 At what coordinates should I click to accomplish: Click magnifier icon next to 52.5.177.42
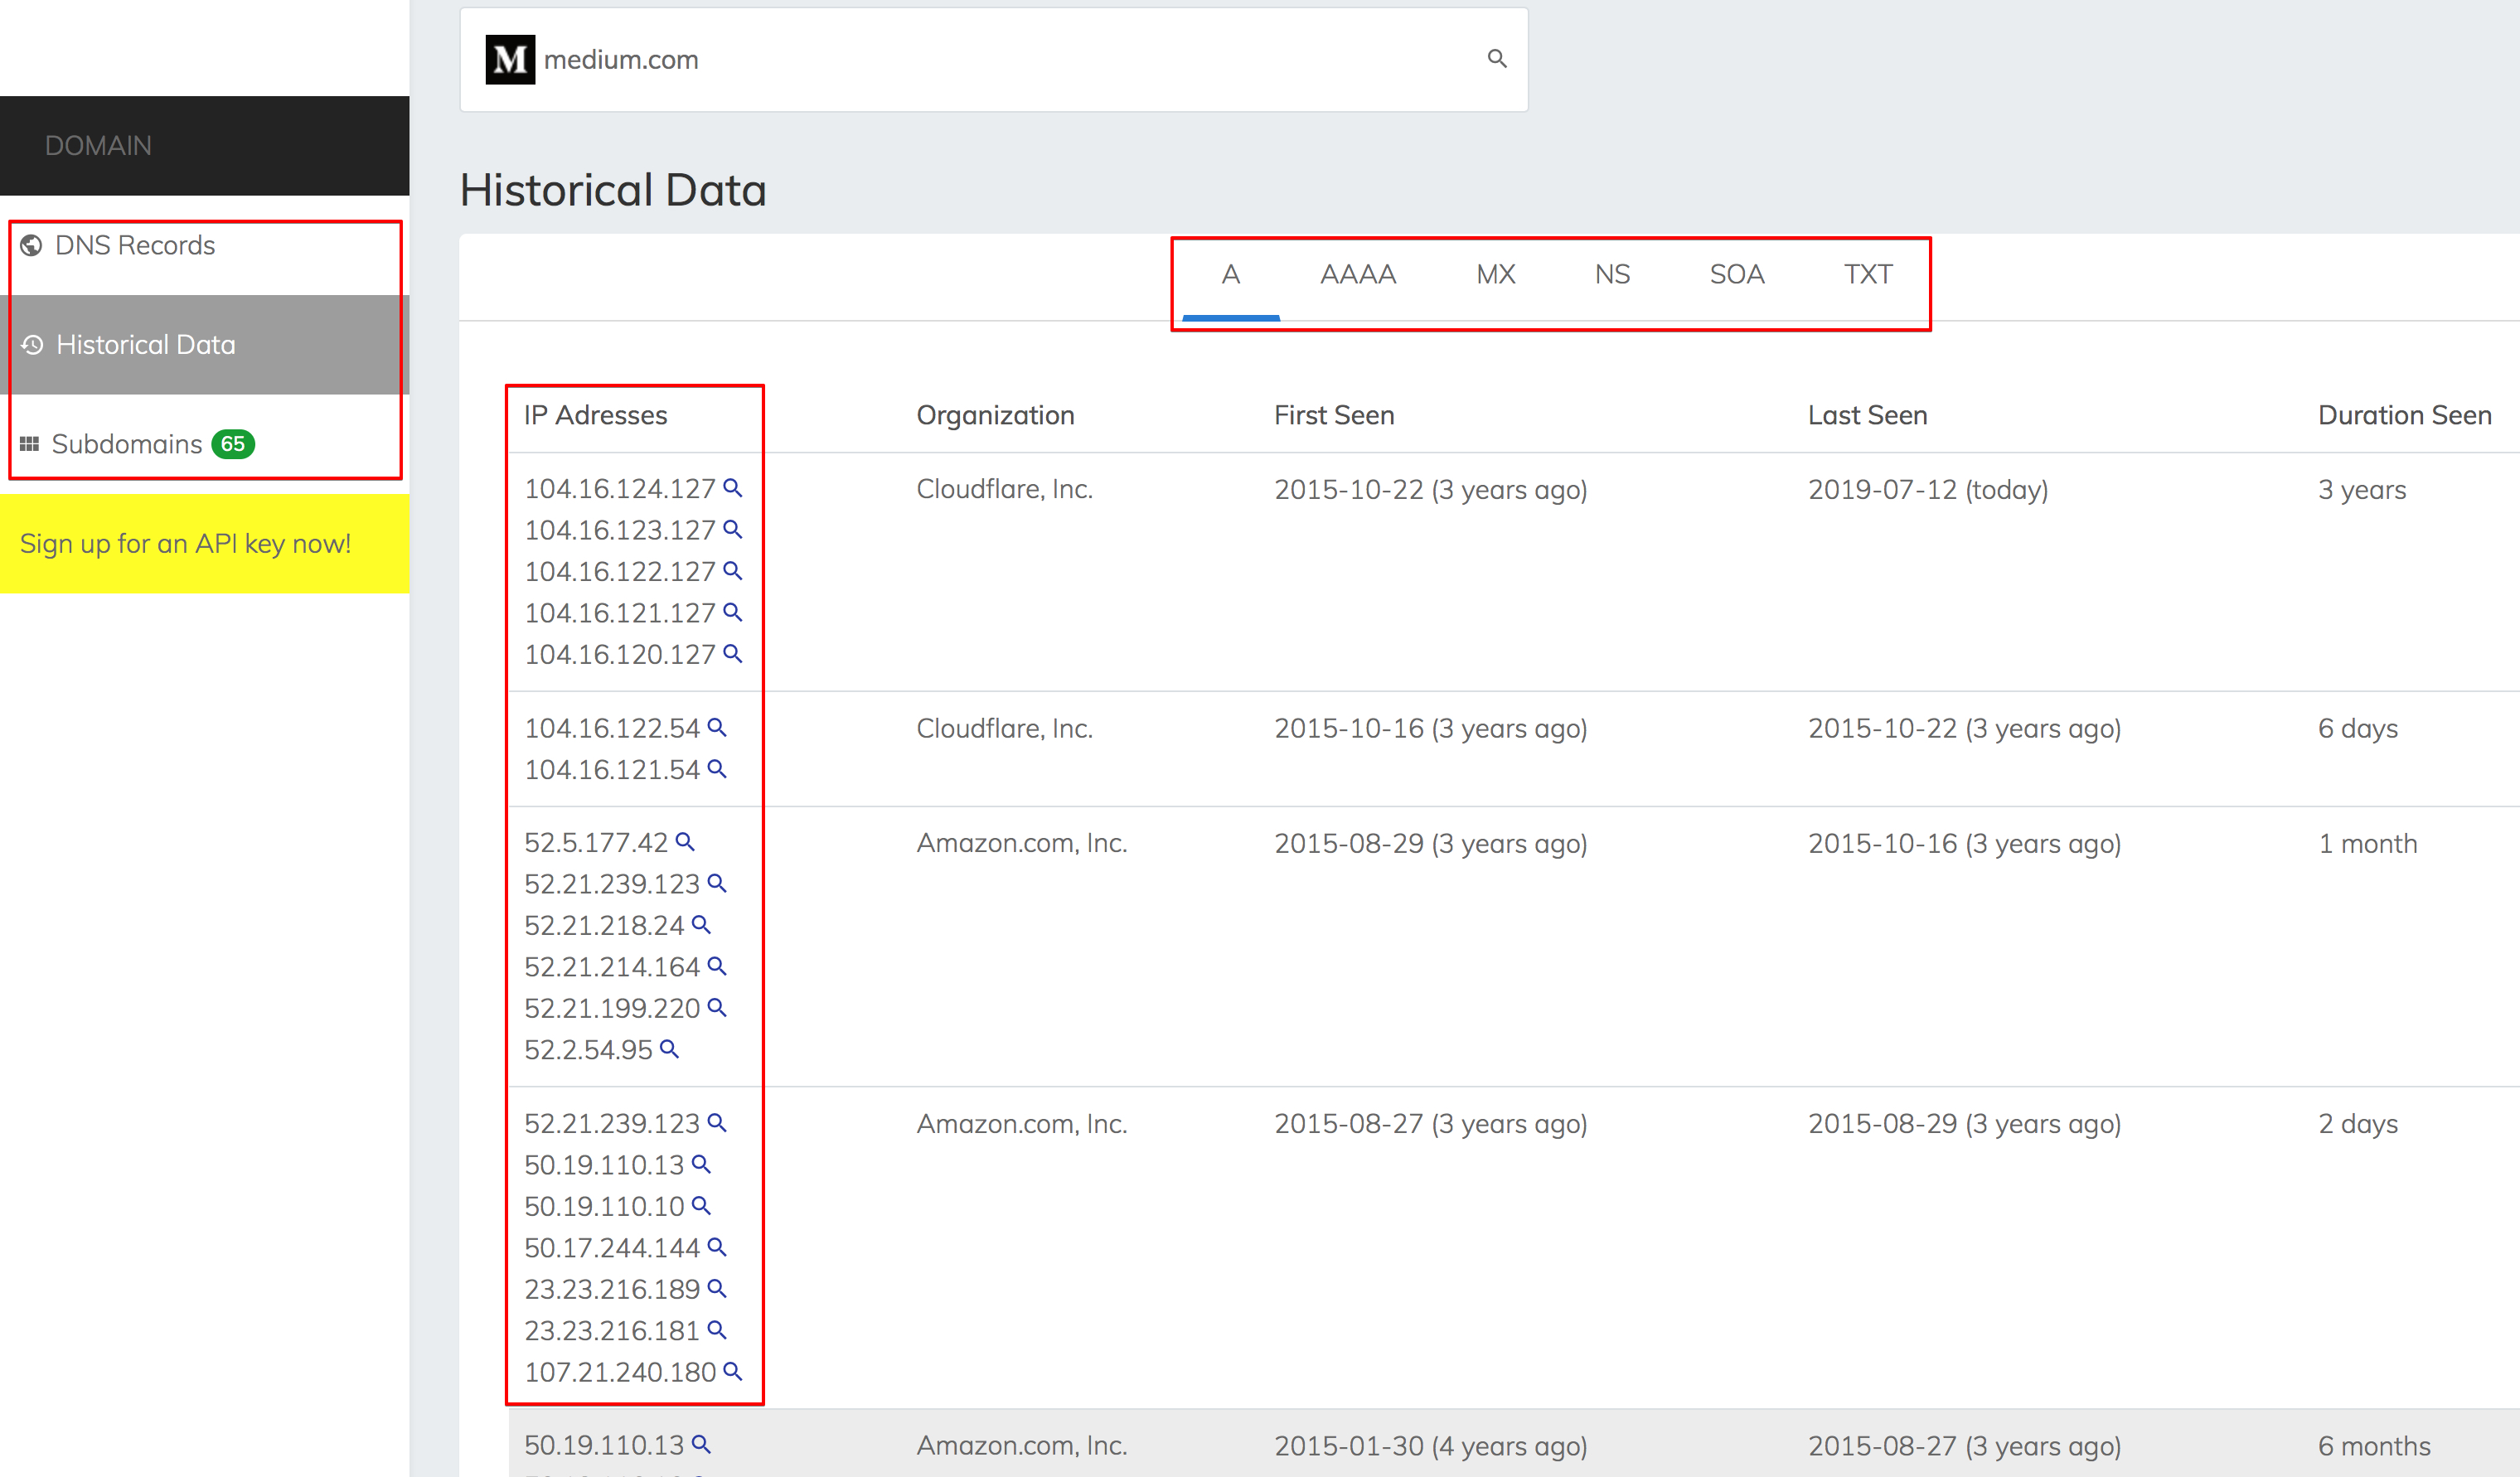tap(684, 842)
